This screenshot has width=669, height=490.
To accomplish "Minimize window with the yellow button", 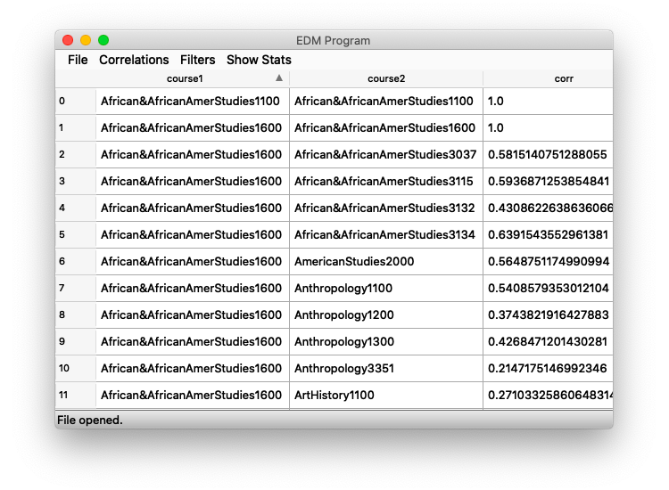I will [x=86, y=40].
